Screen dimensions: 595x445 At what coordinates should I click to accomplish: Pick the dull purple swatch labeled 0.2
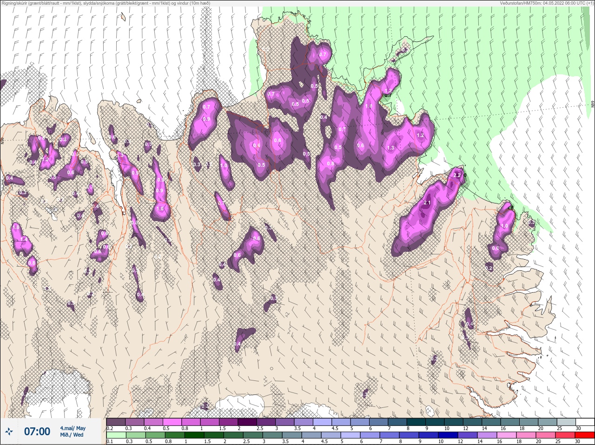(116, 422)
